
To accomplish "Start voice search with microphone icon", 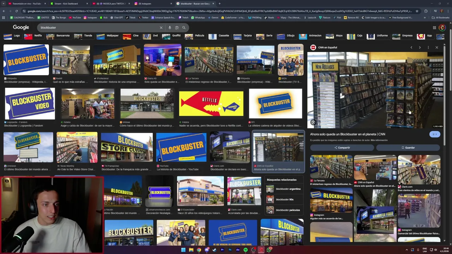I will click(x=170, y=28).
